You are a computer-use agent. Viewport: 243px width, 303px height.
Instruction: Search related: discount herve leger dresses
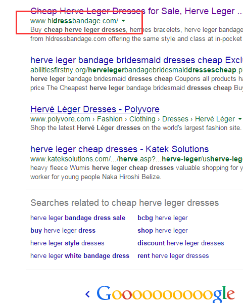181,243
